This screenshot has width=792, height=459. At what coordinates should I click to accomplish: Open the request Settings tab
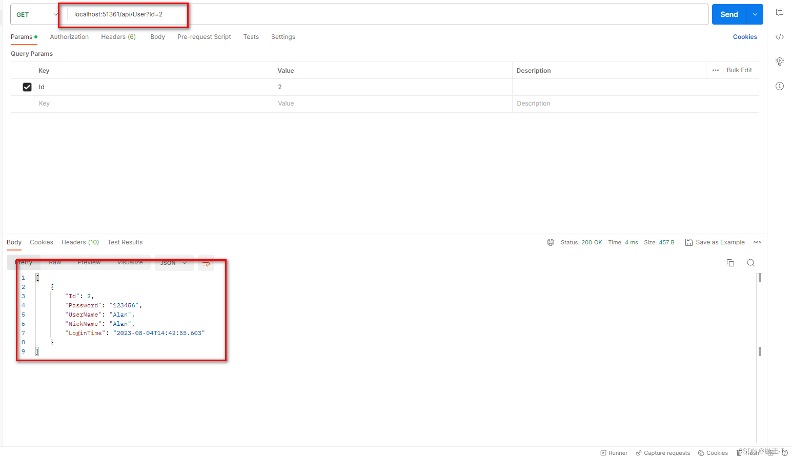pyautogui.click(x=283, y=37)
